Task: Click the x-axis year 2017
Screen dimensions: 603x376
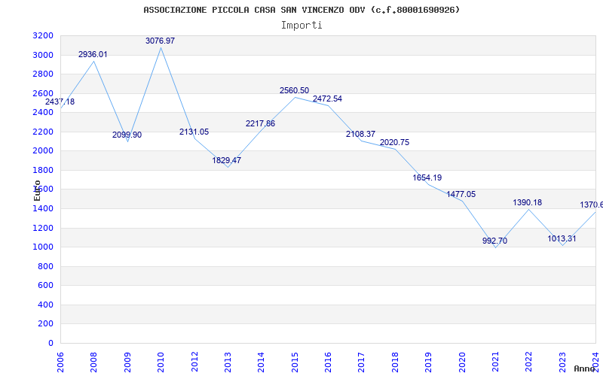Action: point(362,362)
